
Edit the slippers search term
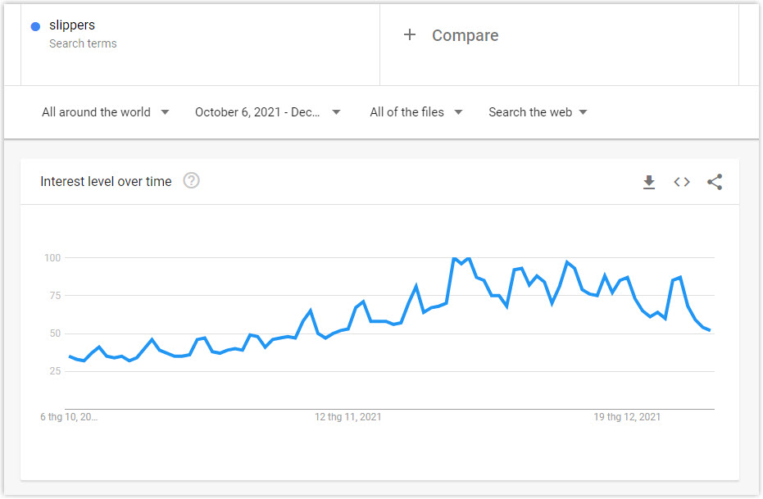[x=72, y=25]
